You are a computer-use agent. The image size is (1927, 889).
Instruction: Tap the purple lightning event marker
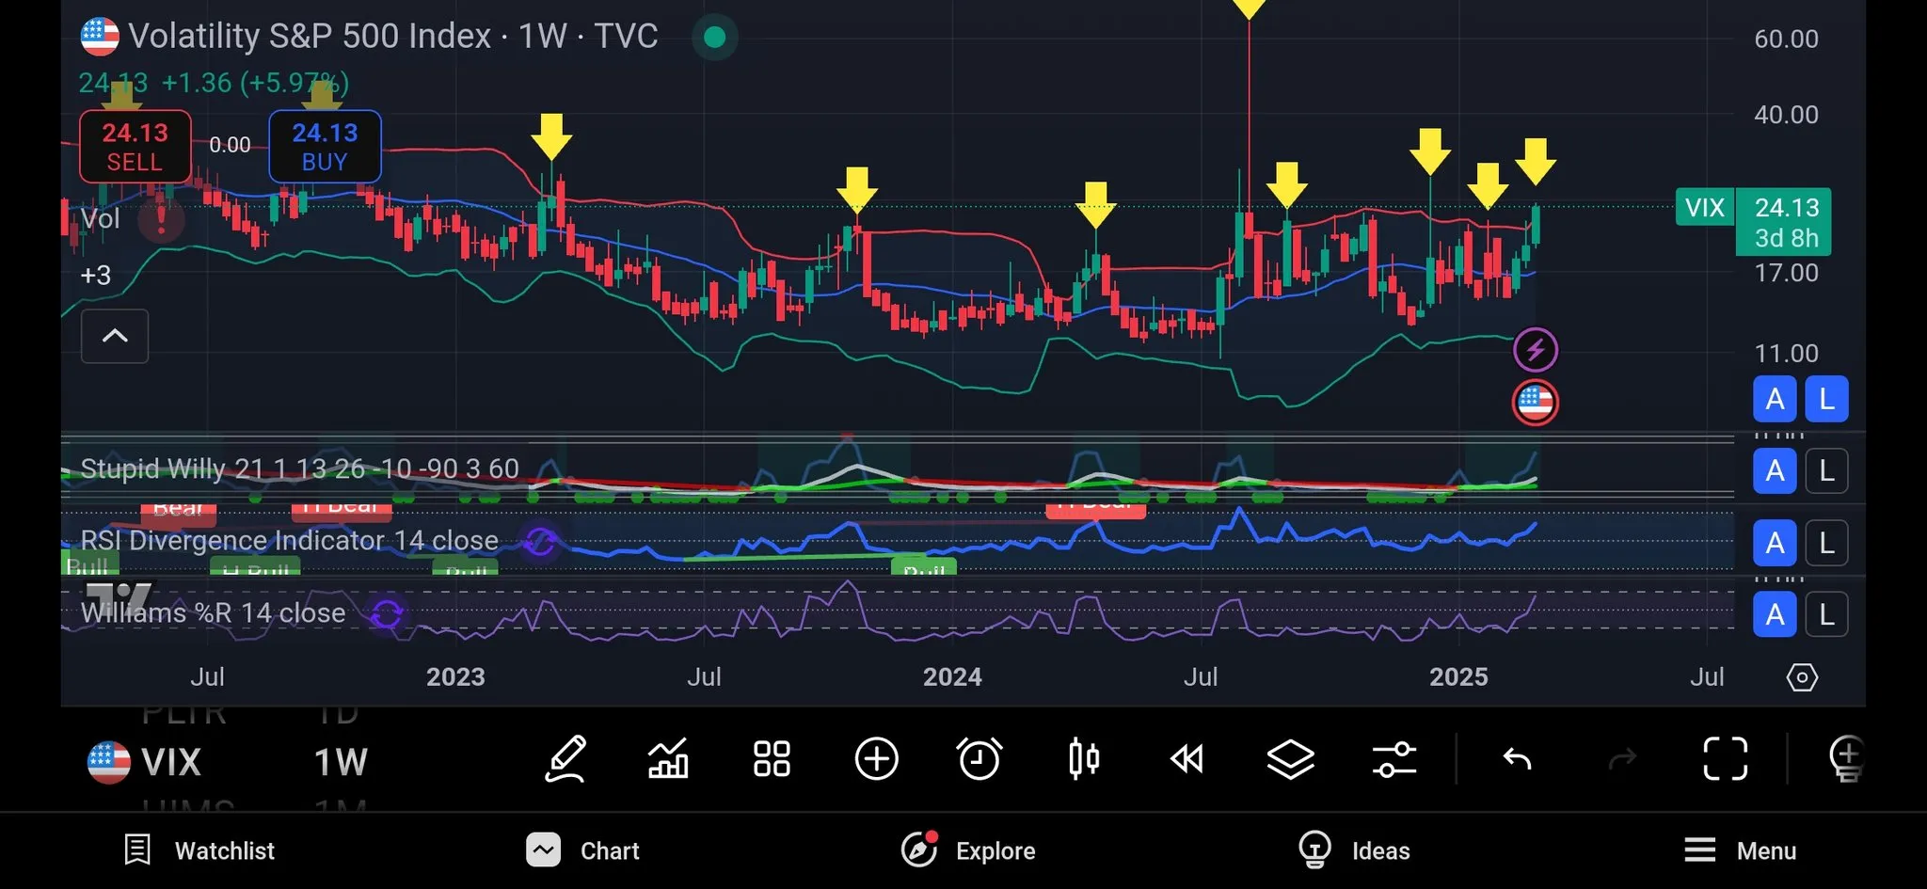(x=1536, y=350)
